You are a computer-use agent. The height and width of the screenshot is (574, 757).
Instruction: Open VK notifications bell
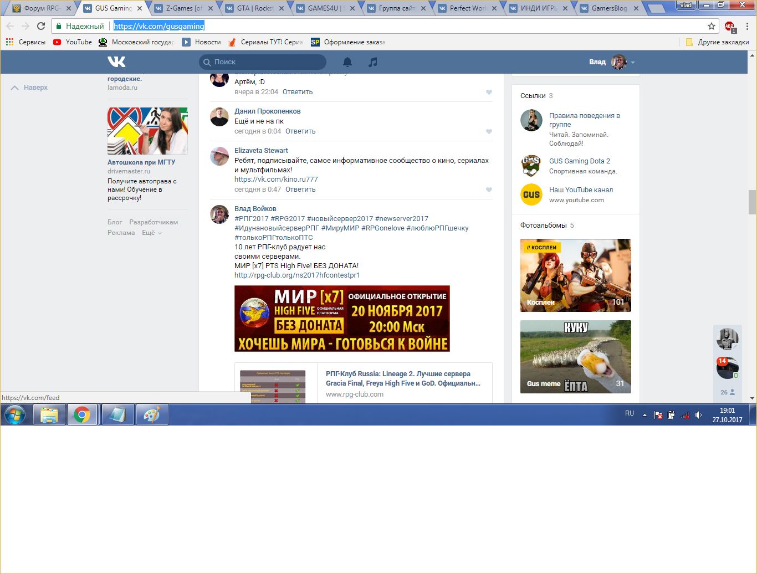coord(347,62)
